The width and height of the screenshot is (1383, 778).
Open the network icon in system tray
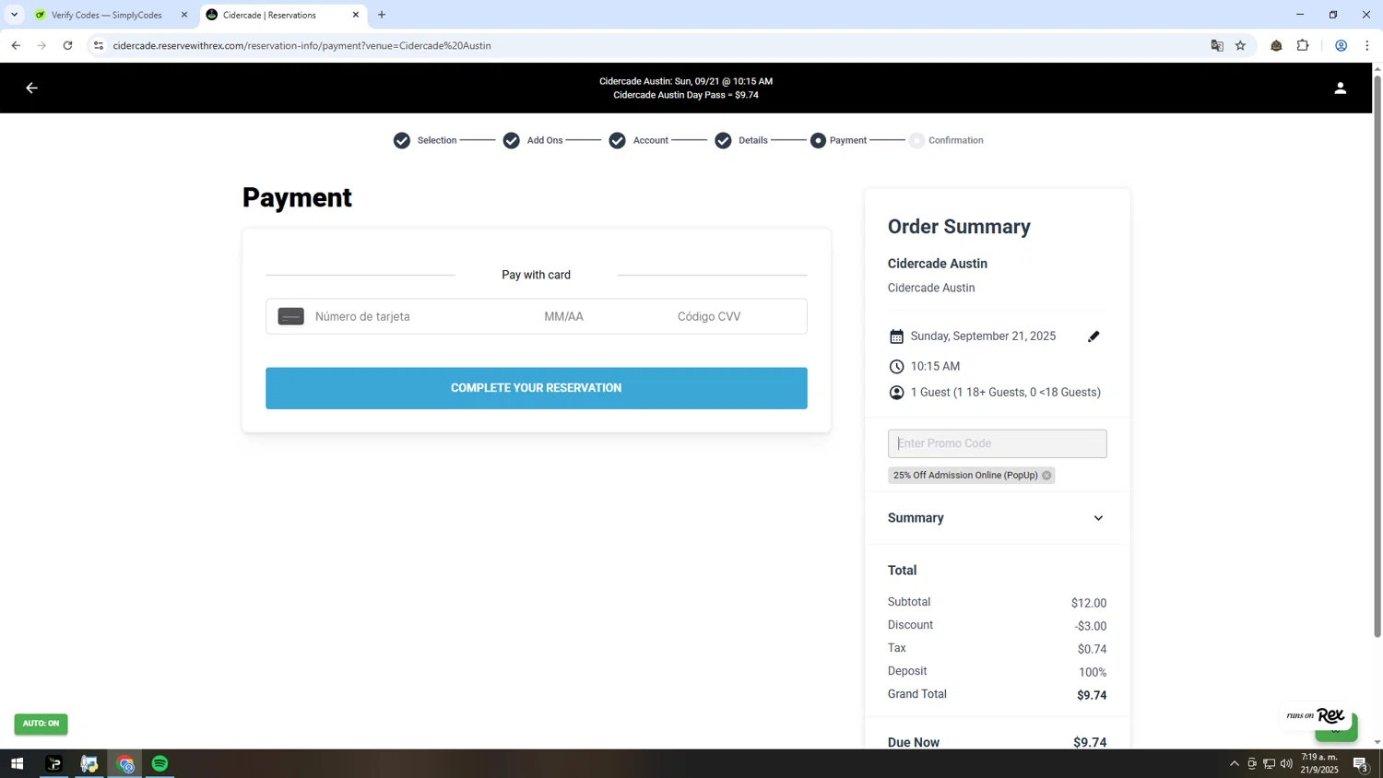pyautogui.click(x=1269, y=763)
